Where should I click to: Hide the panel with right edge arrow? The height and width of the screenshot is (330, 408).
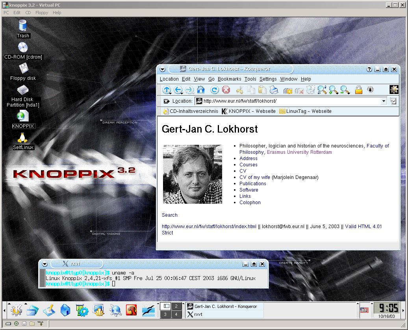(x=403, y=310)
